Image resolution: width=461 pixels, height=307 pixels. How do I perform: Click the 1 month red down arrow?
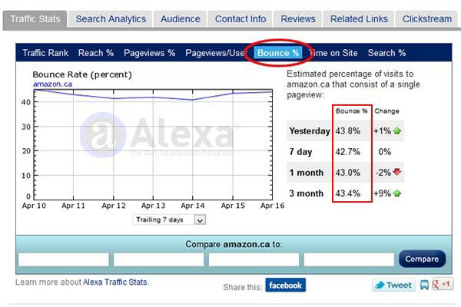(x=397, y=172)
